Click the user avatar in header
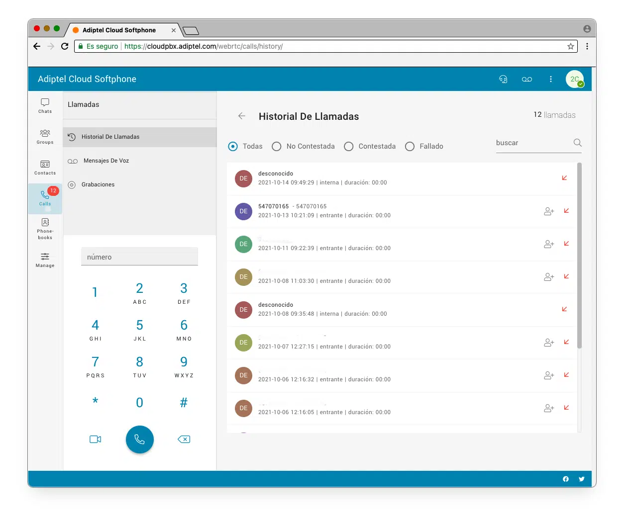 tap(575, 79)
